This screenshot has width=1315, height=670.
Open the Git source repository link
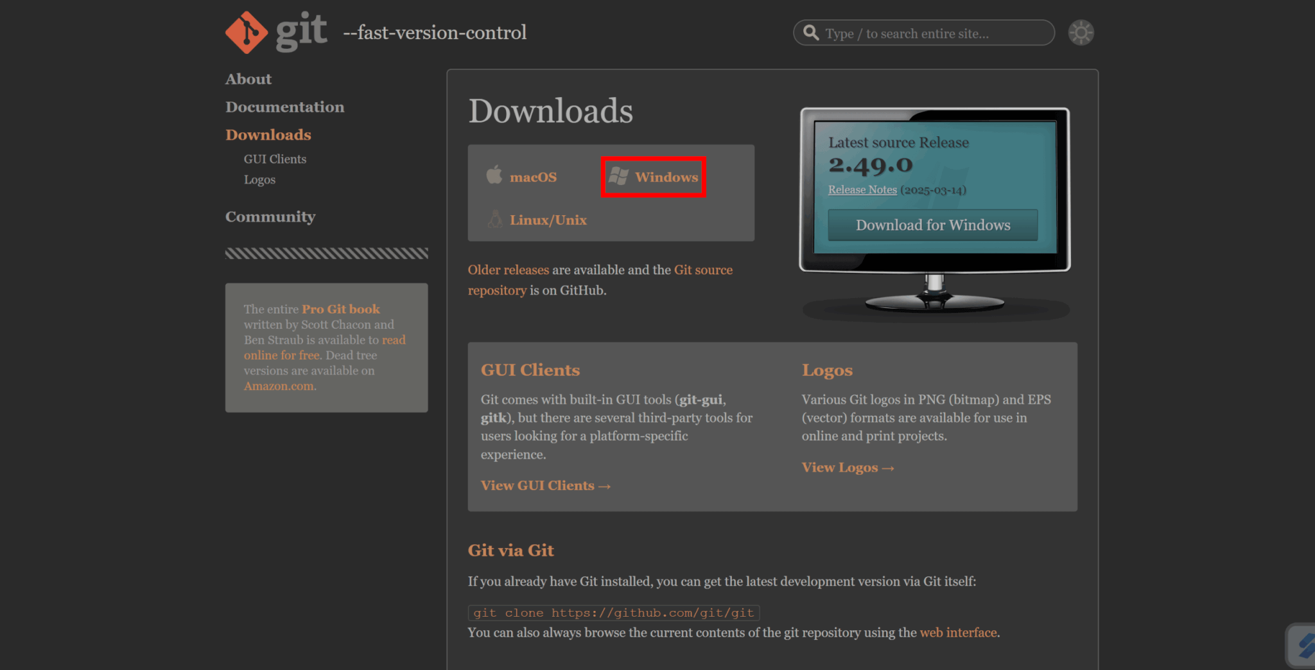pos(600,280)
